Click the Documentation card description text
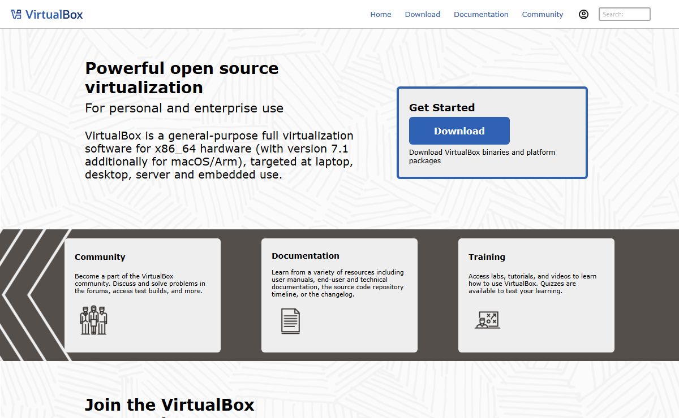 click(x=338, y=283)
